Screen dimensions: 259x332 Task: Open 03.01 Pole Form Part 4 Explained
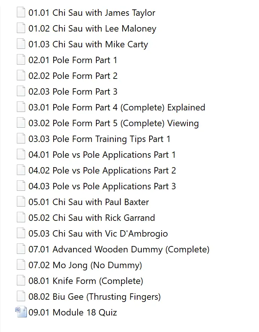(x=117, y=107)
